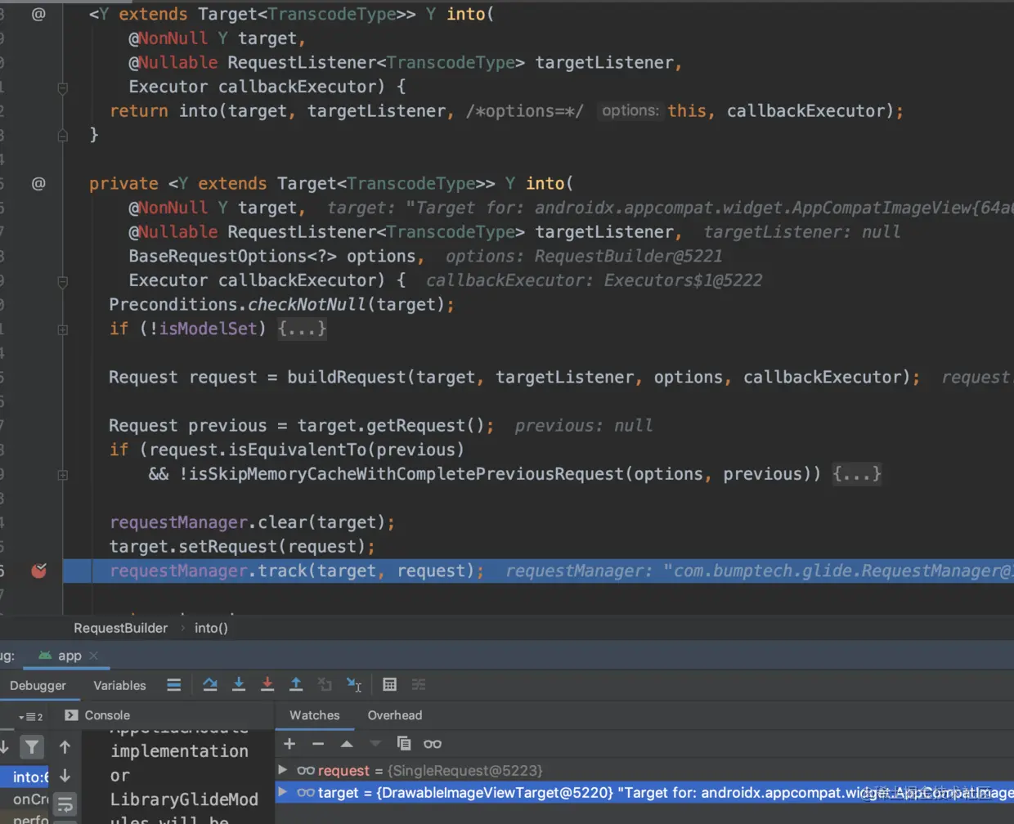
Task: Click the Copy Watch icon in Watches toolbar
Action: (x=403, y=744)
